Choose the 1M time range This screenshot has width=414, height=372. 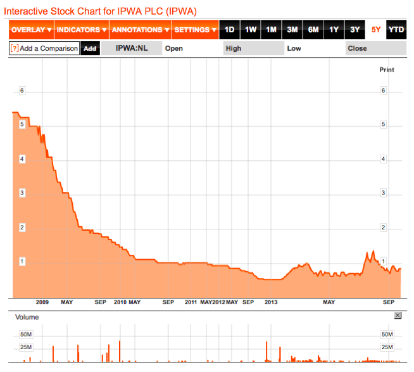271,30
